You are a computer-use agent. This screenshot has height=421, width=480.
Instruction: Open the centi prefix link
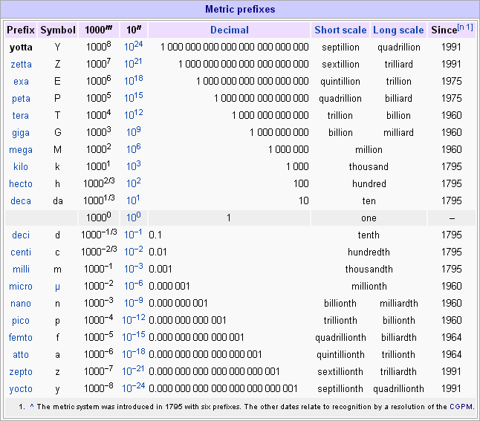click(x=21, y=252)
